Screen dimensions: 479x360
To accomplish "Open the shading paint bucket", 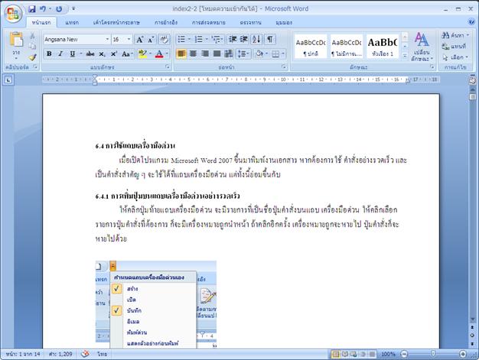I will [x=259, y=54].
